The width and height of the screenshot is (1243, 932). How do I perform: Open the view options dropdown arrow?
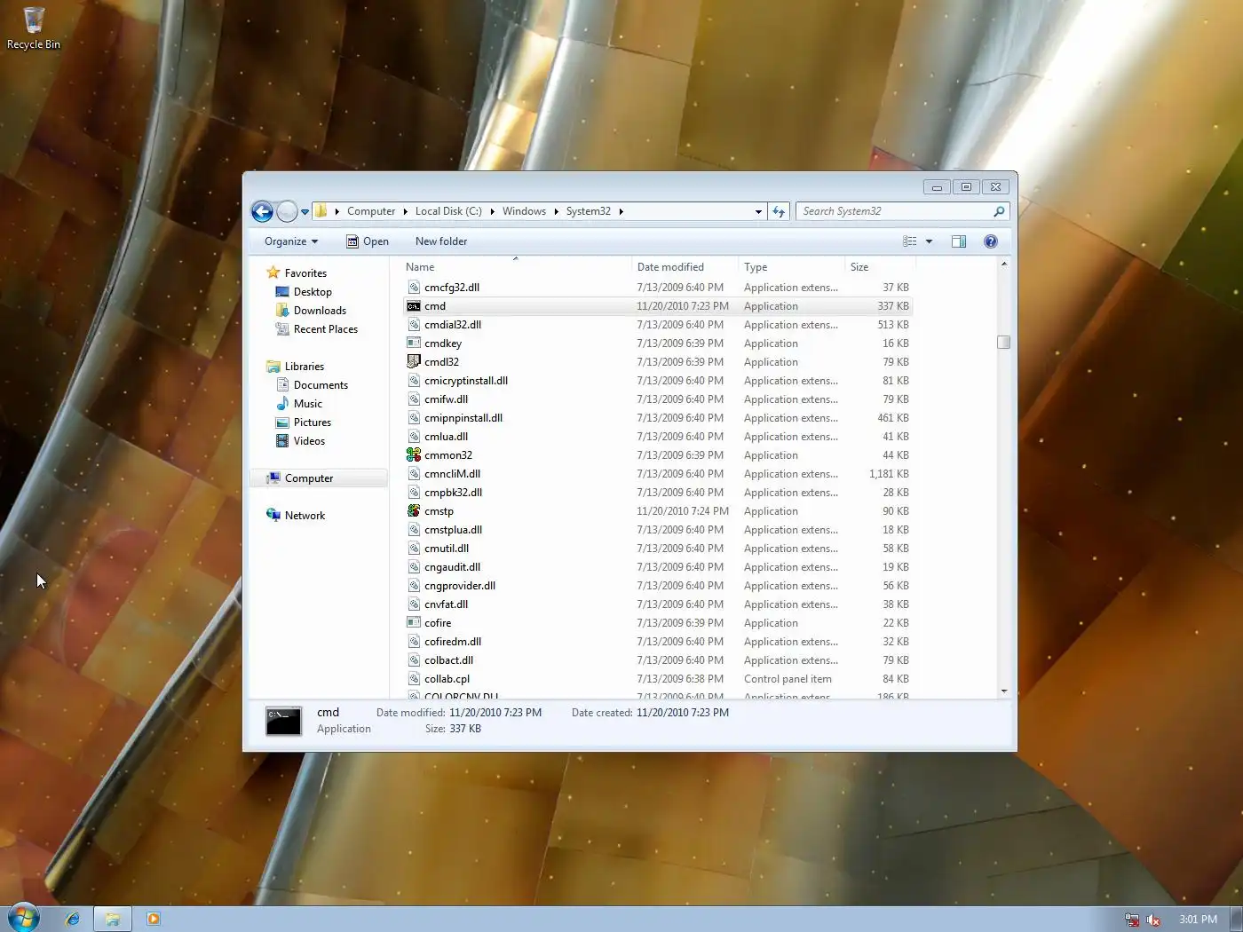[929, 241]
